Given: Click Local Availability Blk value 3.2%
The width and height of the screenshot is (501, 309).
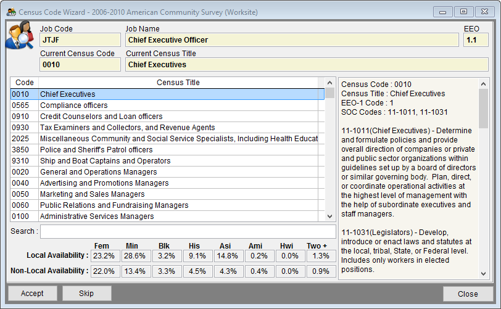Looking at the screenshot, I should click(x=167, y=256).
